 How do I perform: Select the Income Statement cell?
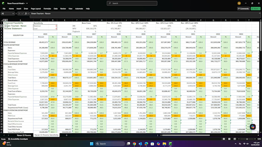13,29
